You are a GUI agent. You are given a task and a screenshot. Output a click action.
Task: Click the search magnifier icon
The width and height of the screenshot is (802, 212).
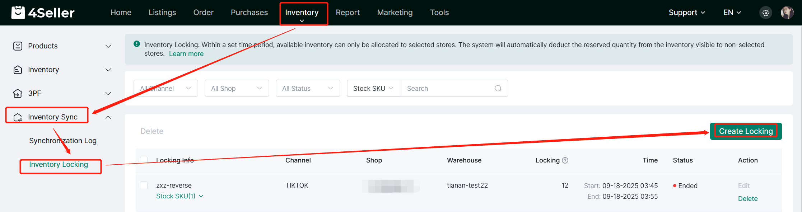point(498,88)
